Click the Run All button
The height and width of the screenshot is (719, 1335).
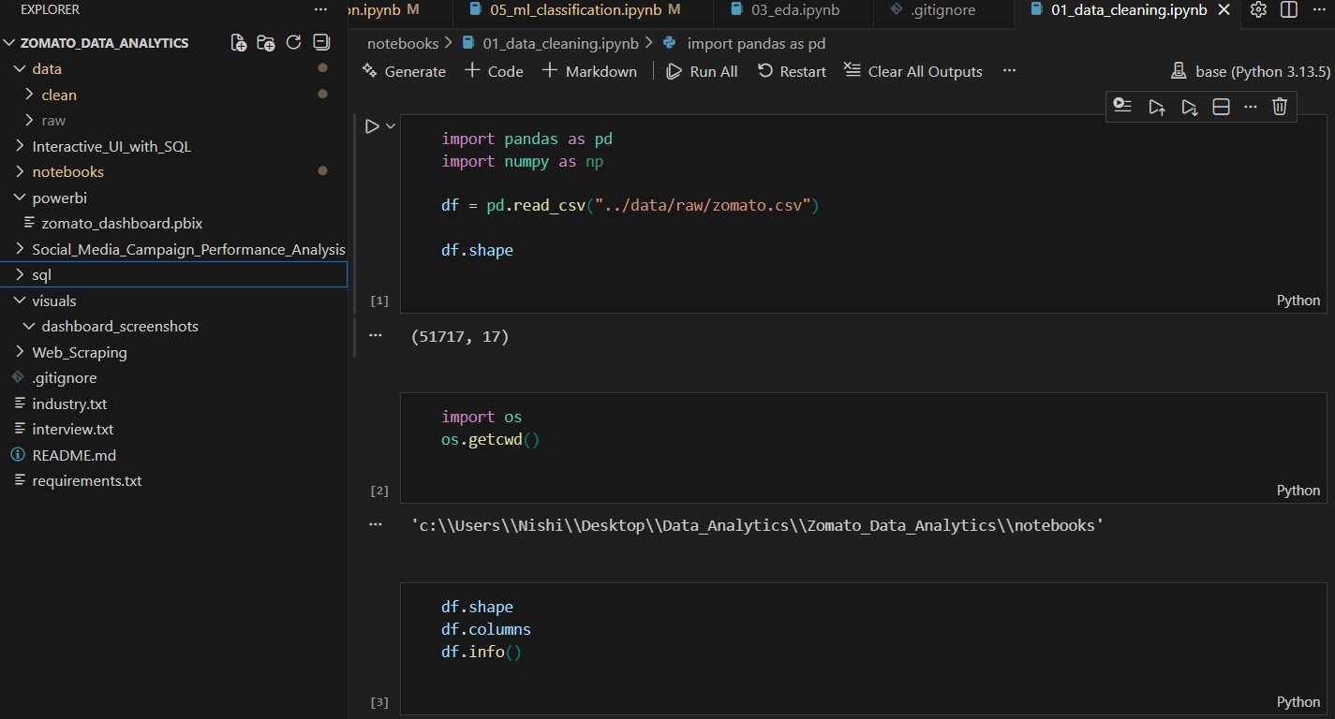click(x=702, y=71)
